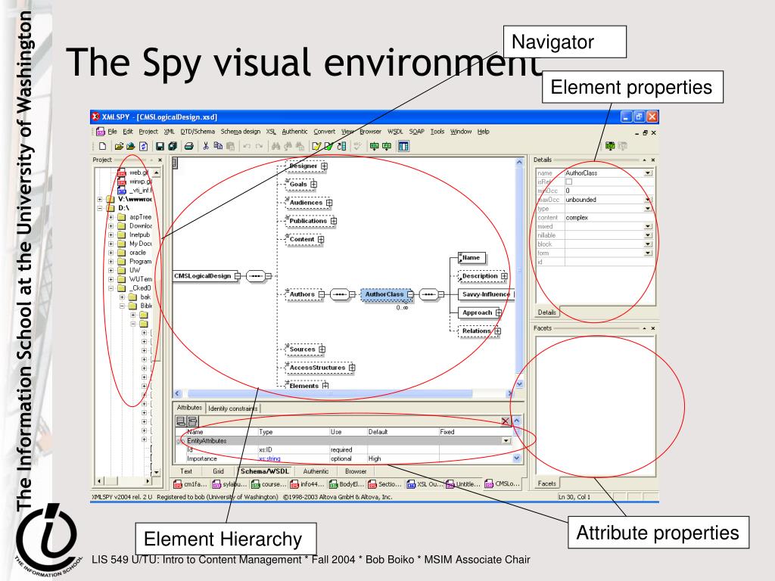Open the mixed dropdown in Details
The height and width of the screenshot is (581, 775).
648,226
